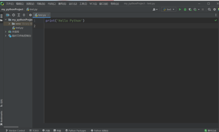The height and width of the screenshot is (132, 219).
Task: Open Search Everywhere magnifier icon
Action: coord(209,9)
